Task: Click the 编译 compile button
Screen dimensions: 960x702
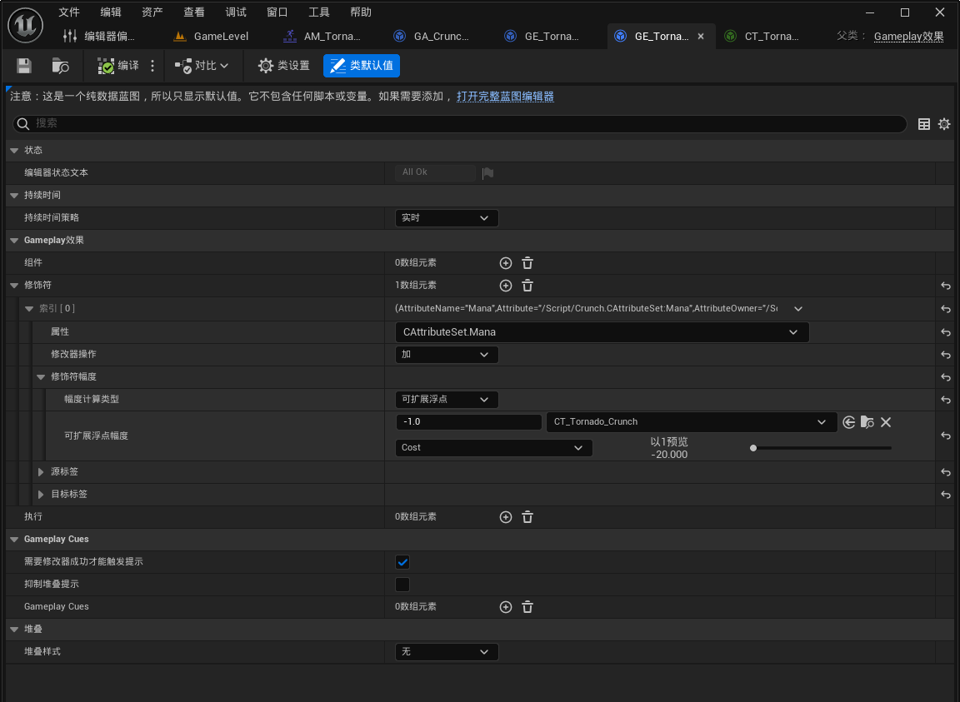Action: click(118, 66)
